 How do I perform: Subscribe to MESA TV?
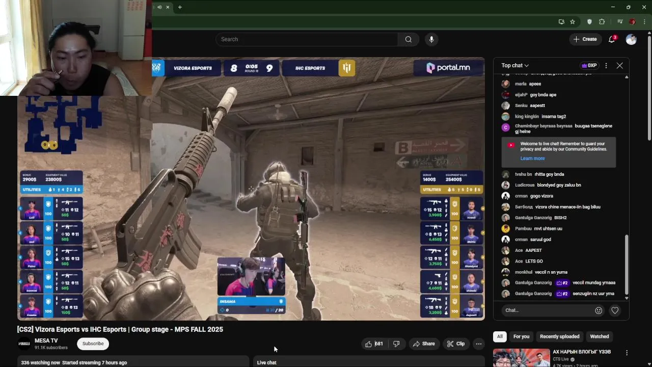pyautogui.click(x=93, y=344)
